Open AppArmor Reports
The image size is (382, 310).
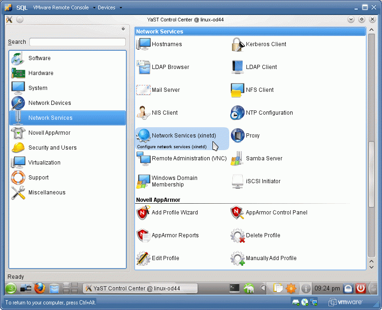point(168,235)
